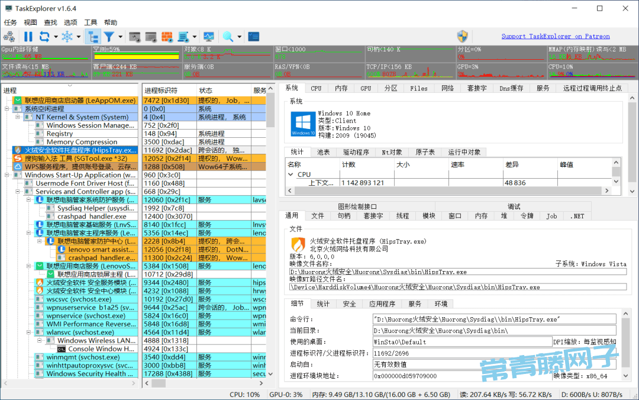This screenshot has height=400, width=639.
Task: Click the orange Sogou icon beside SGTool.exe
Action: [18, 158]
